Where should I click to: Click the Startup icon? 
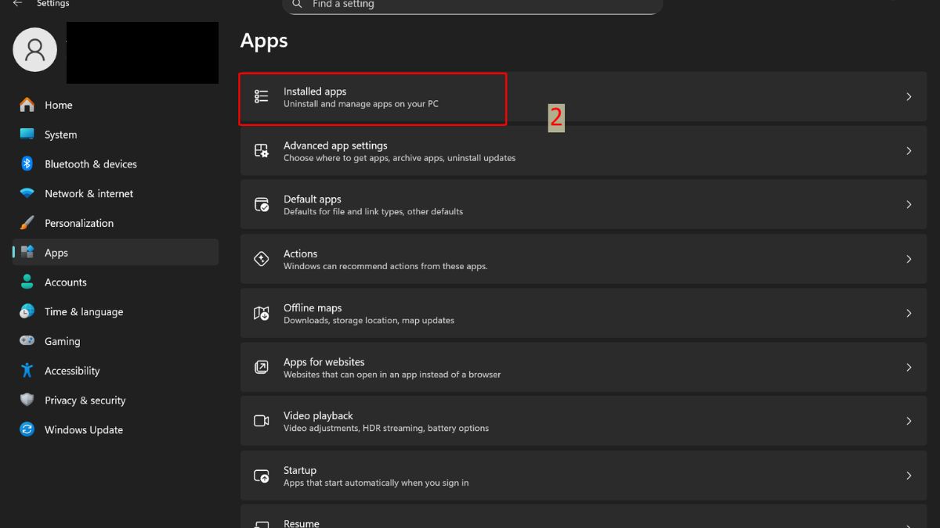262,476
